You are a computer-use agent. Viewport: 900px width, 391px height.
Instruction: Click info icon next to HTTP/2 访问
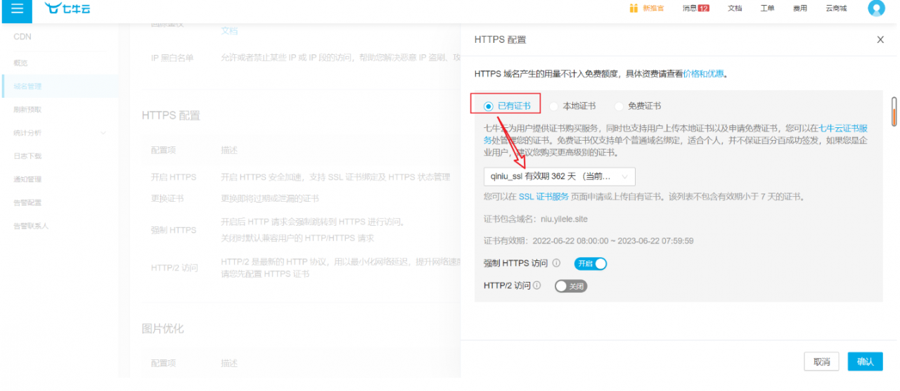[537, 286]
